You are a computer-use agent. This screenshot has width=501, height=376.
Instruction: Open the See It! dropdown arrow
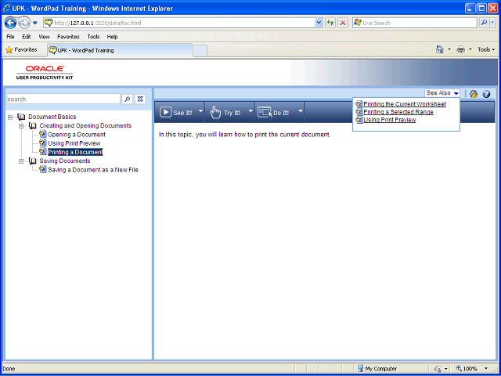(x=200, y=111)
